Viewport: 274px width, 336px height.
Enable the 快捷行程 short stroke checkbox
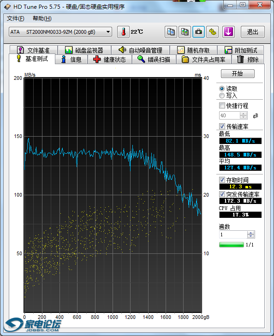coord(222,105)
